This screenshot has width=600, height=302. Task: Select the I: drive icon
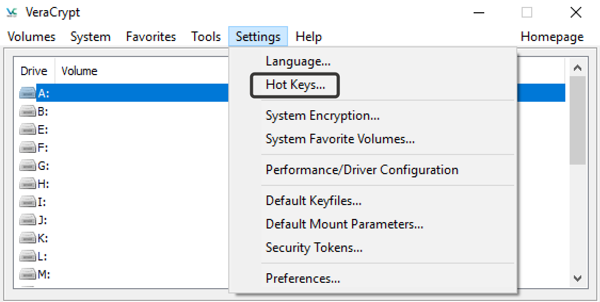28,202
